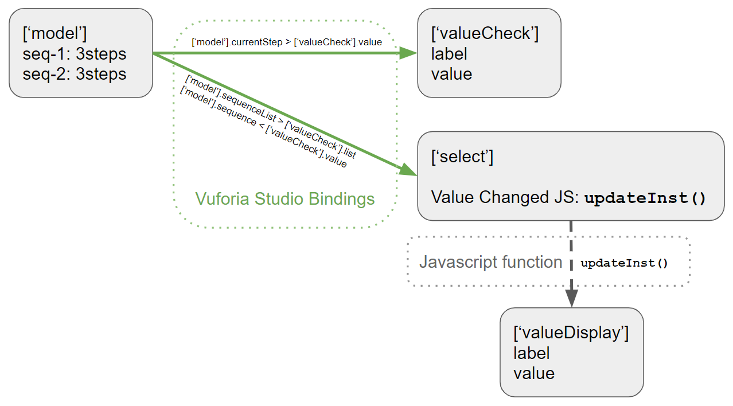Click 'label' inside the valueDisplay box
Viewport: 733px width, 406px height.
tap(531, 353)
